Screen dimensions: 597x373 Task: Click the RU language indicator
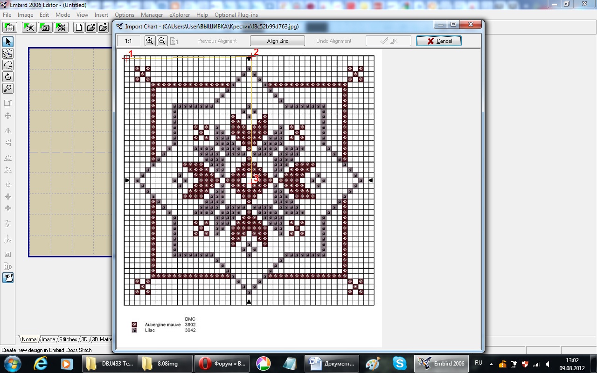[479, 363]
